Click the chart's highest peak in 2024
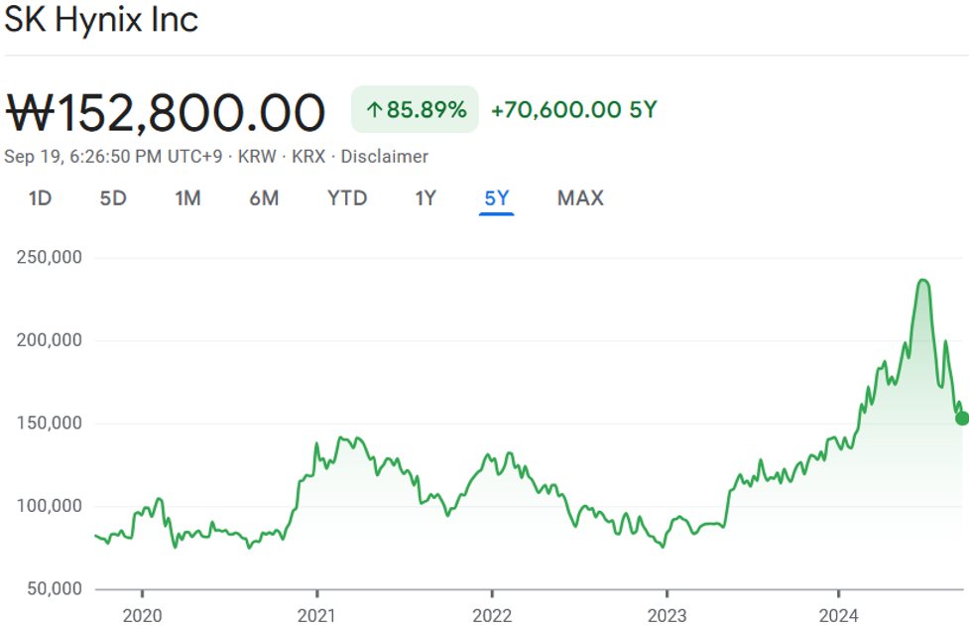Screen dimensions: 969x625 pos(923,281)
